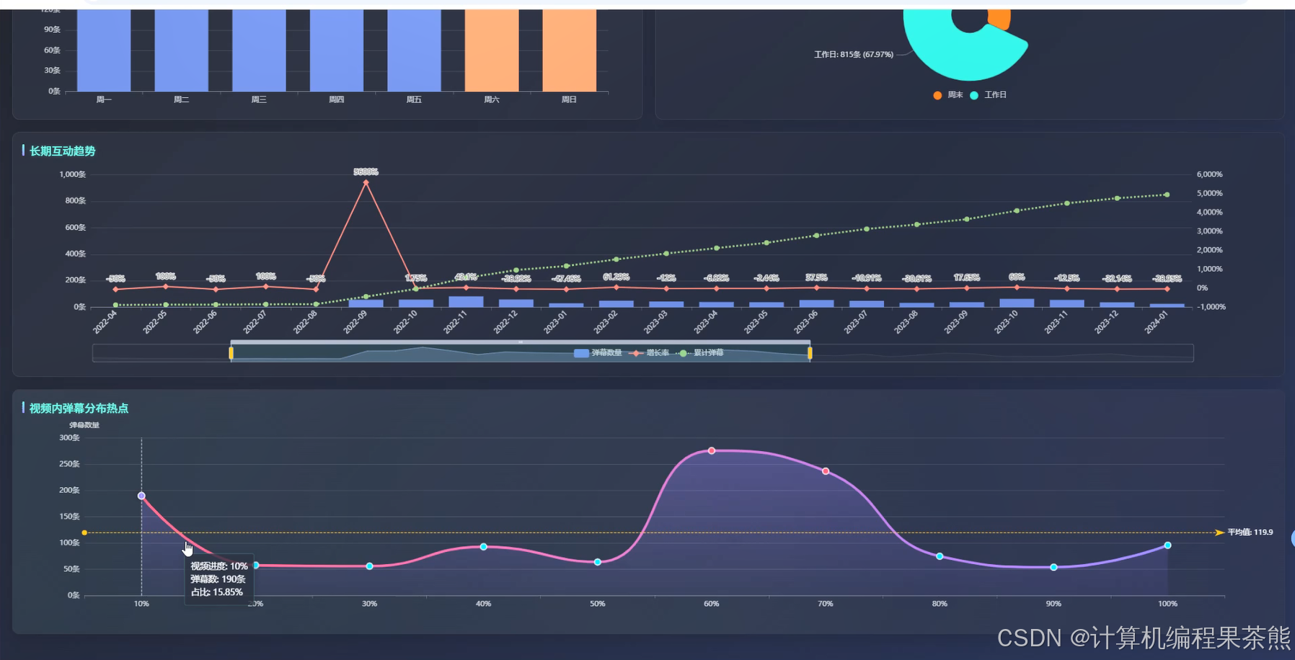Click the orange 周六 bar
The width and height of the screenshot is (1295, 660).
coord(492,50)
